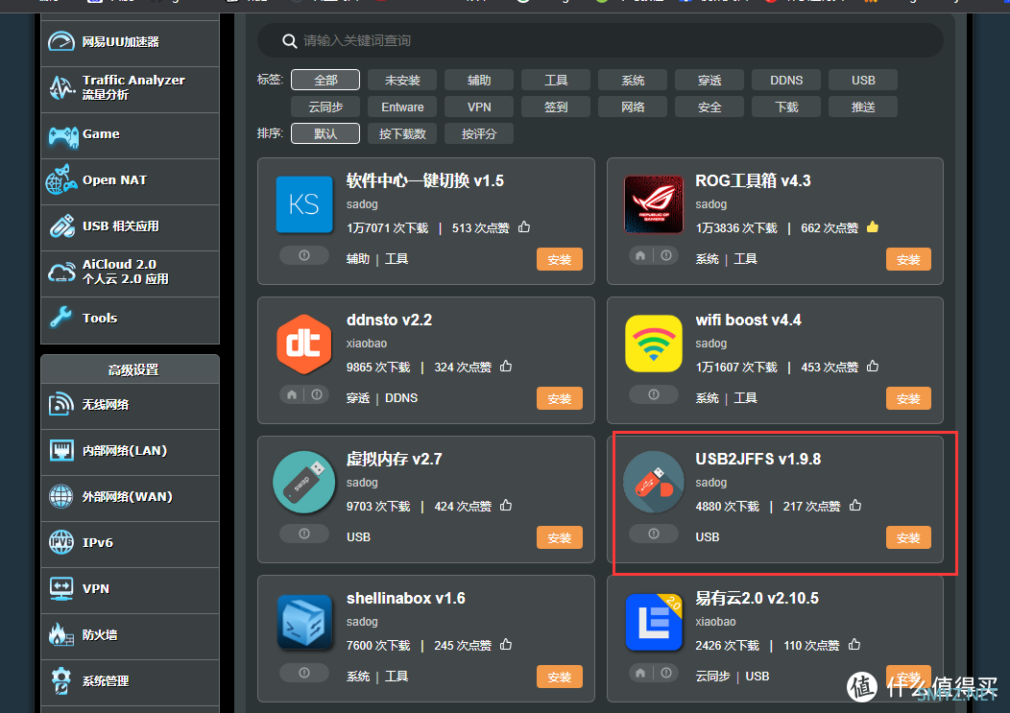The image size is (1010, 713).
Task: Click info icon on ROG工具箱 card
Action: coord(666,255)
